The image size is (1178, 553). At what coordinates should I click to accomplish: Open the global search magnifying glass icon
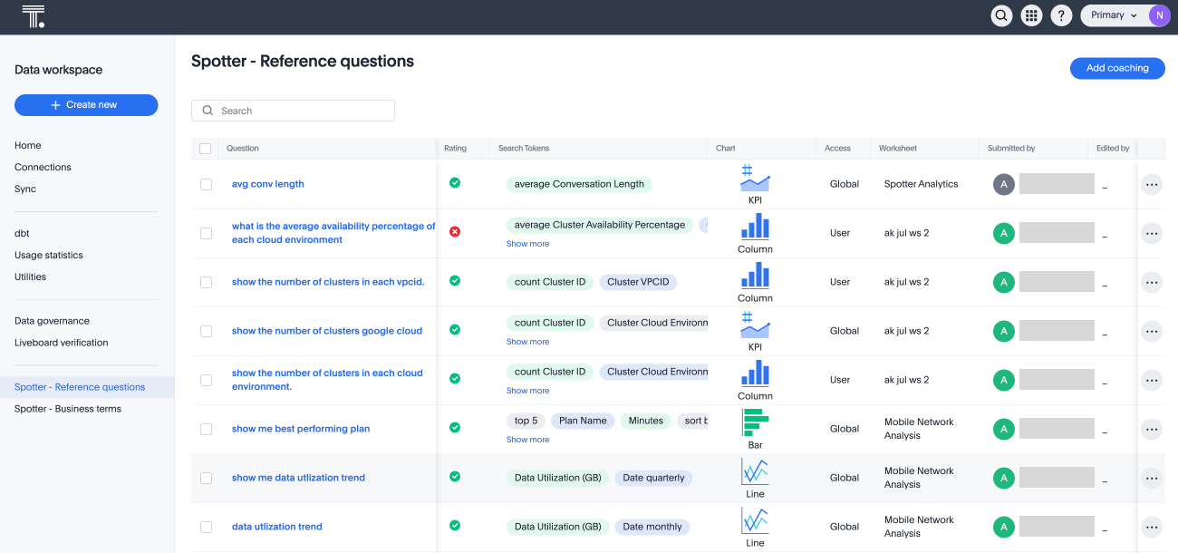[1000, 15]
